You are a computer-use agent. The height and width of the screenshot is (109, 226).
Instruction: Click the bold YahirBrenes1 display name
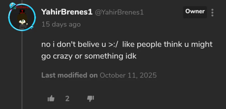[67, 12]
